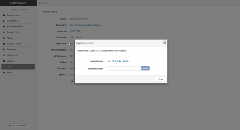Open the Templates menu entry
240x130 pixels.
(x=18, y=49)
